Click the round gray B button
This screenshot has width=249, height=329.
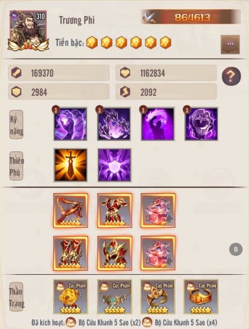click(236, 249)
